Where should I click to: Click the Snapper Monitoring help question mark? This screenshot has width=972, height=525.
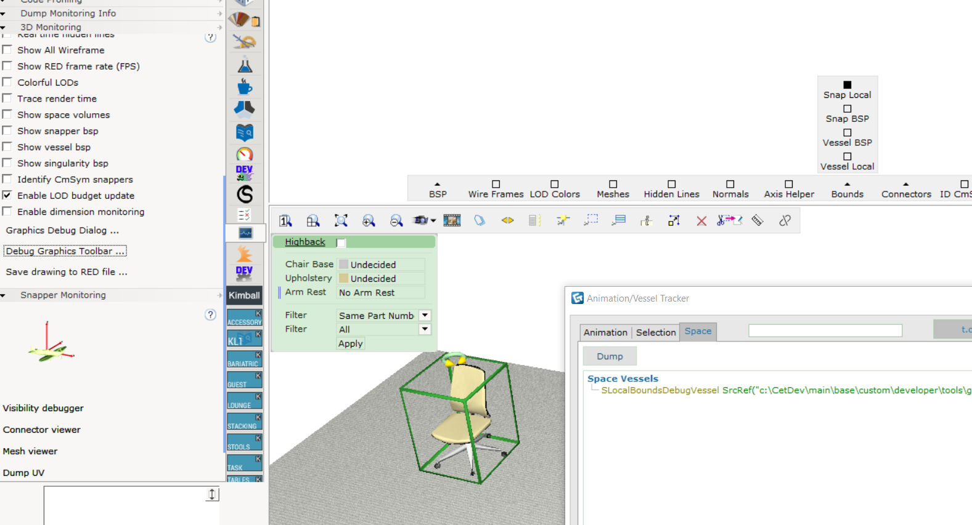coord(210,315)
